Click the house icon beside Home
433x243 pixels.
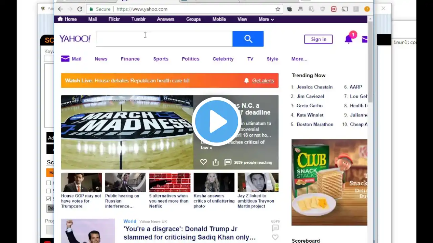click(60, 19)
